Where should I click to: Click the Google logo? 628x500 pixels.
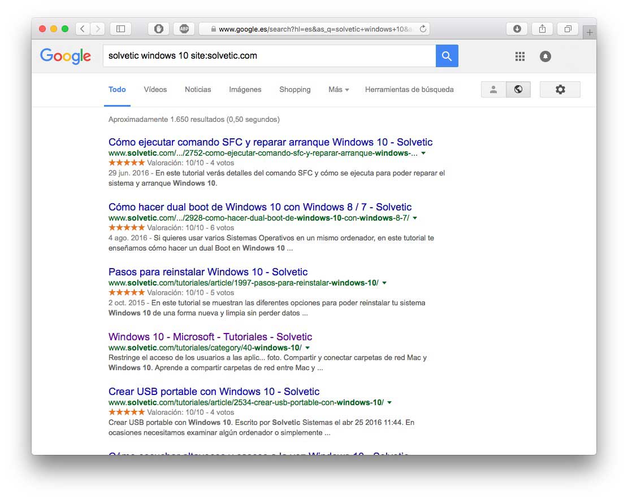66,56
